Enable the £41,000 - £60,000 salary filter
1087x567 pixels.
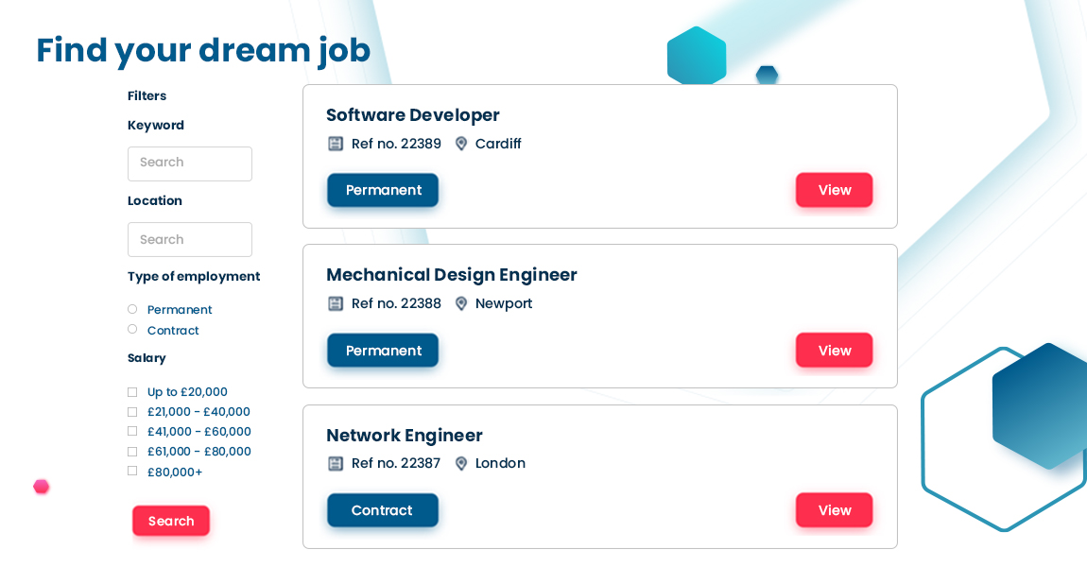[132, 431]
